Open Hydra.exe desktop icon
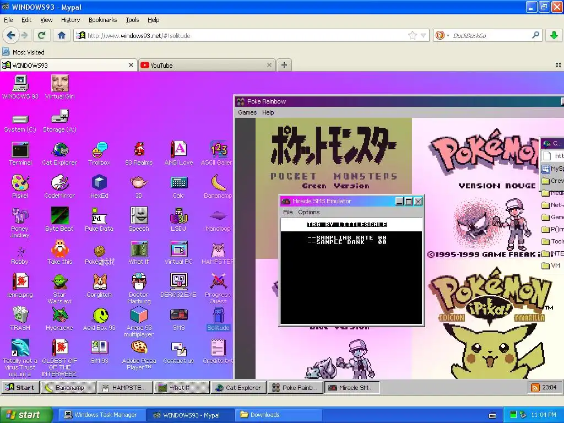The image size is (564, 423). [59, 319]
